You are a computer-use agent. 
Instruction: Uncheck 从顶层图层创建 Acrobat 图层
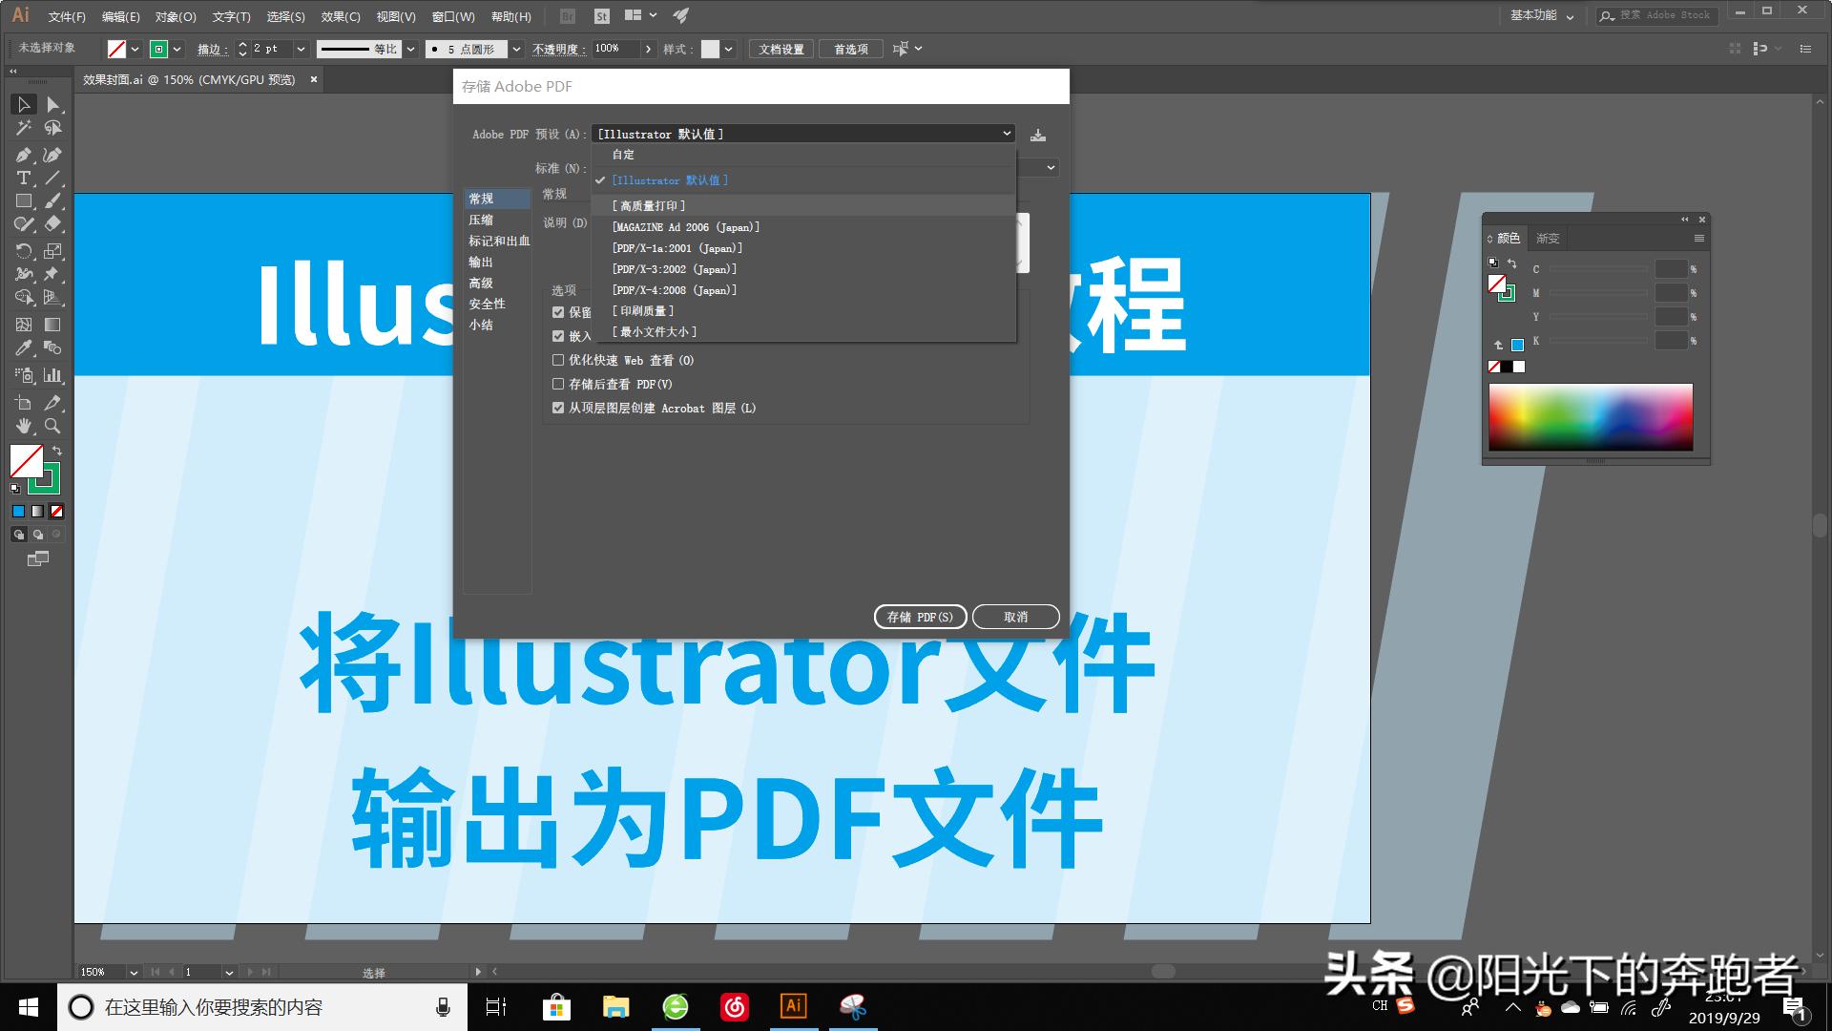pos(558,408)
